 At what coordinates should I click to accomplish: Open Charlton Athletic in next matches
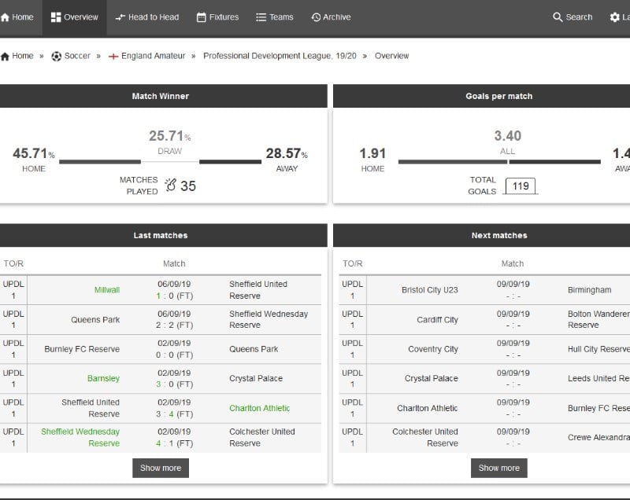[x=427, y=408]
